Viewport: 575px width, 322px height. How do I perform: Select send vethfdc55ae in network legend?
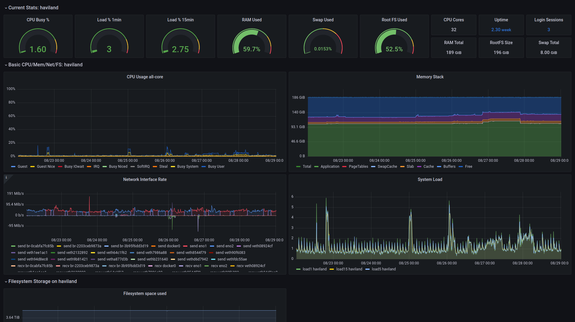[x=232, y=259]
